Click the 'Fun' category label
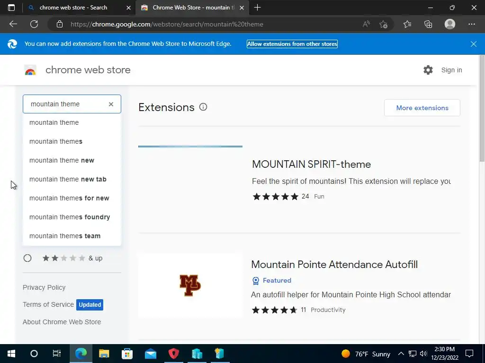Screen dimensions: 485x363 click(319, 197)
